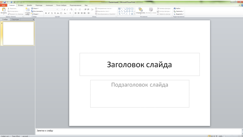Click zoom out minus button
The height and width of the screenshot is (137, 243).
tap(224, 136)
